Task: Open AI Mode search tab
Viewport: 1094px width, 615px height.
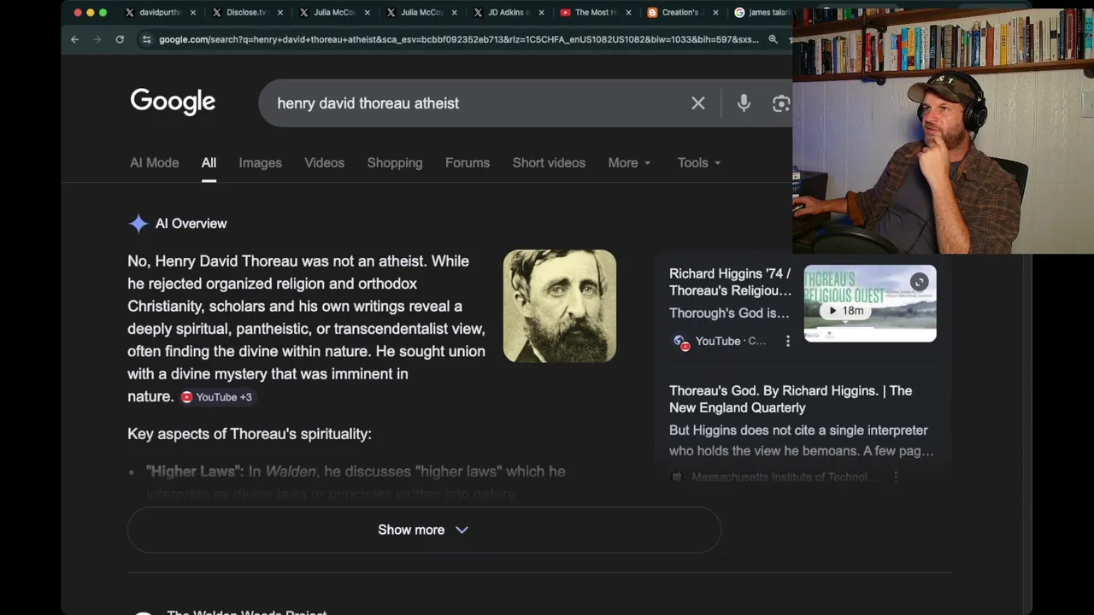Action: coord(155,162)
